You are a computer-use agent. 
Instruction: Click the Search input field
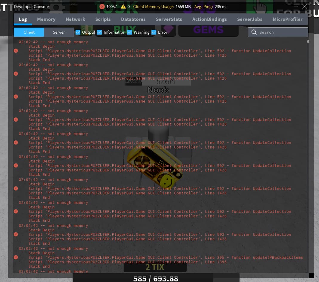(x=278, y=32)
